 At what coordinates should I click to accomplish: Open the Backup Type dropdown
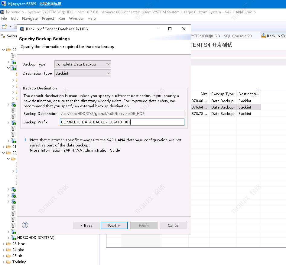(x=83, y=64)
